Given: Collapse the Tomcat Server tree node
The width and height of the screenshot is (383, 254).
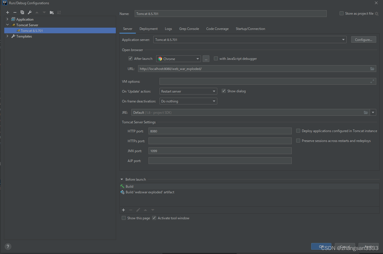Looking at the screenshot, I should click(7, 25).
